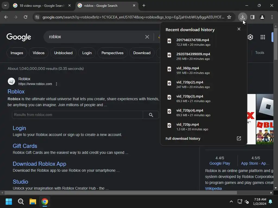Screen dimensions: 278x208
Task: Open the taskbar clock and date
Action: 260,201
